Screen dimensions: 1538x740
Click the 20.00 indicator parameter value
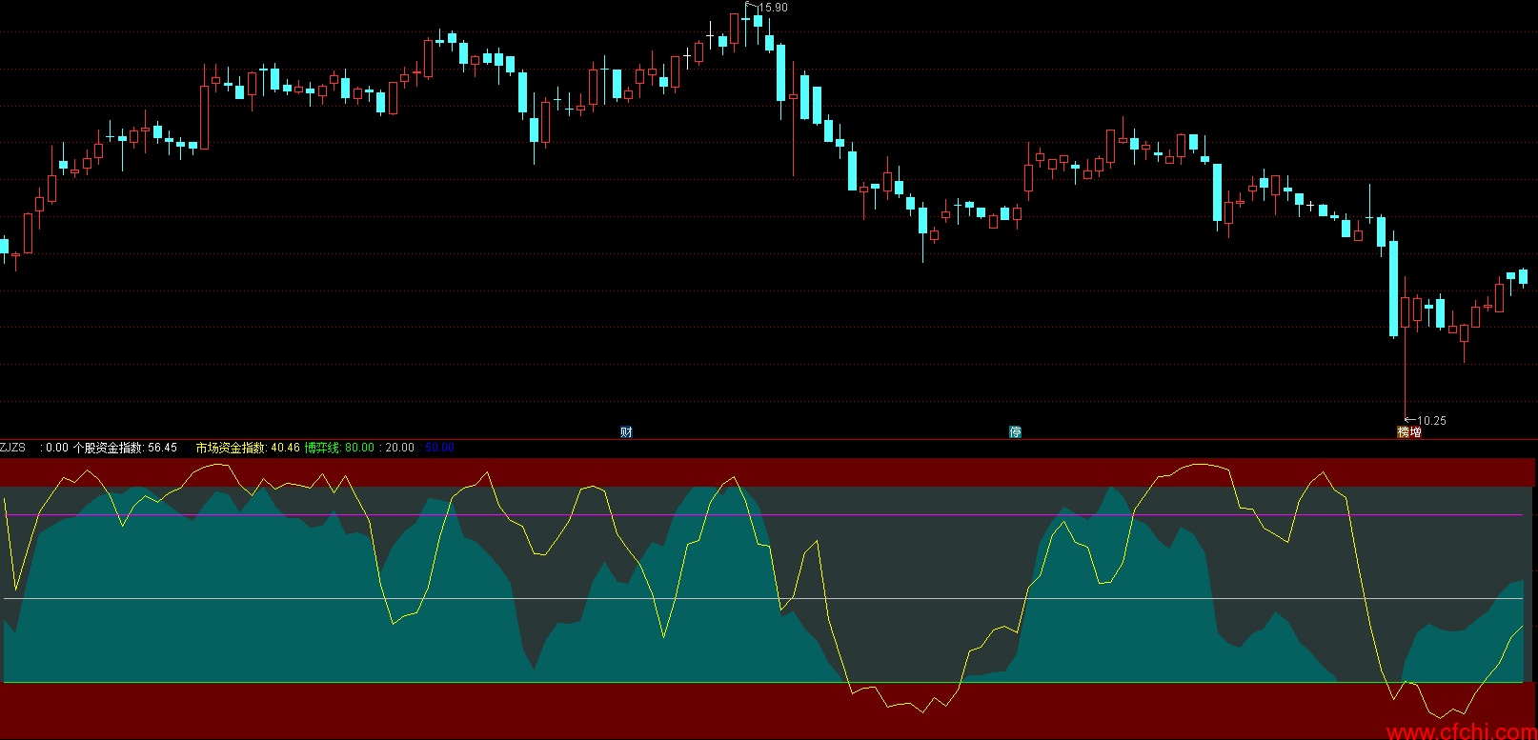click(399, 448)
